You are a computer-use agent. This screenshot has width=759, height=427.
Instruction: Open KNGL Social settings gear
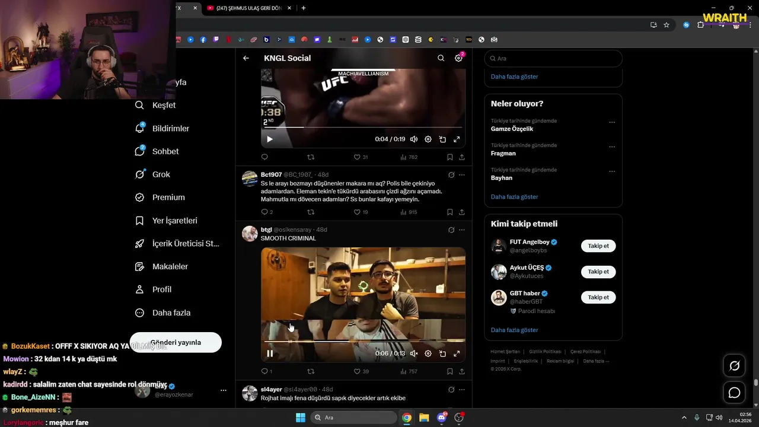point(458,58)
